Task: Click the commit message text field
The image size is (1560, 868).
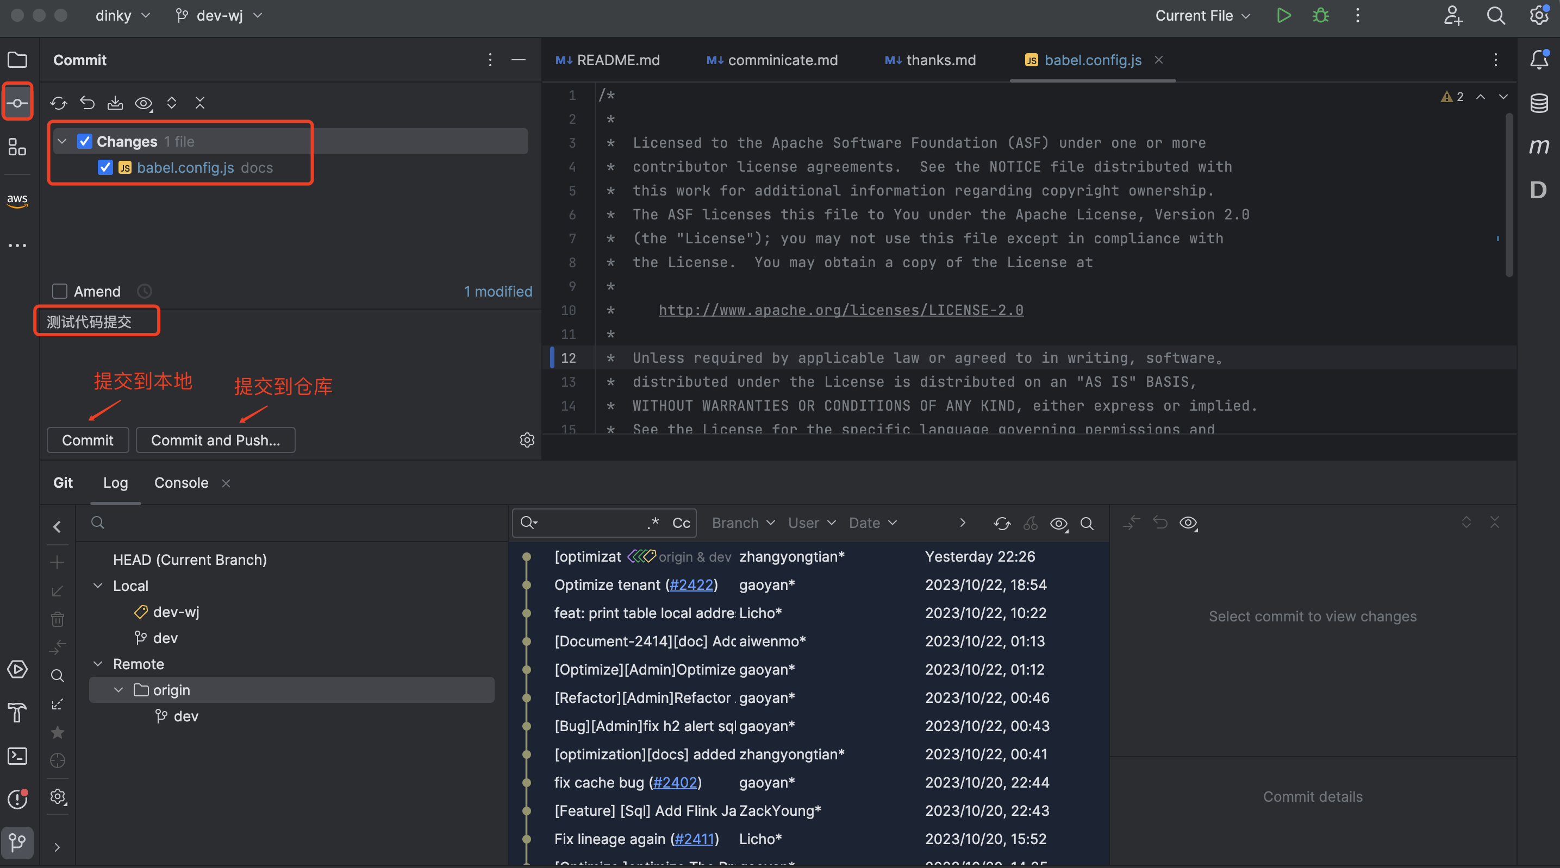Action: pos(89,322)
